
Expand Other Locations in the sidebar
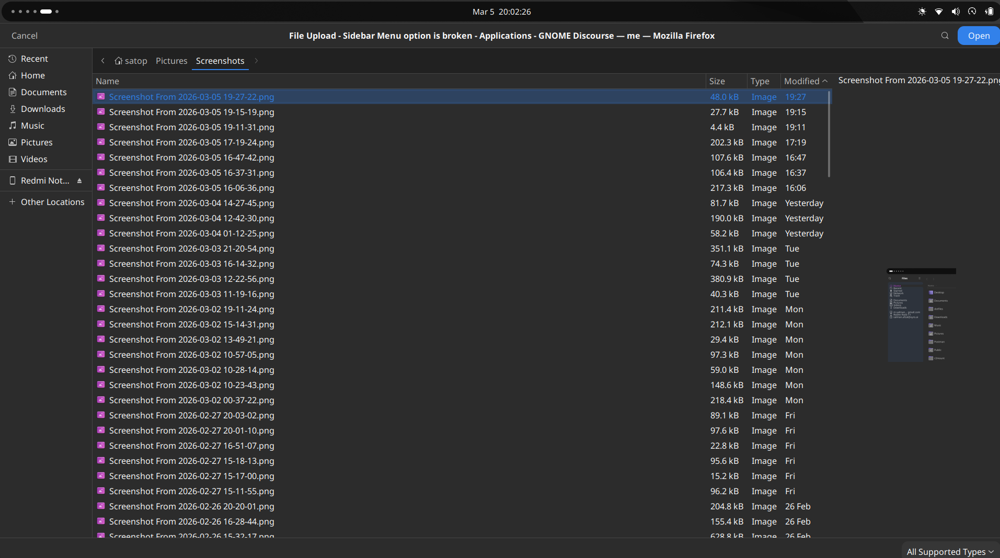click(52, 202)
